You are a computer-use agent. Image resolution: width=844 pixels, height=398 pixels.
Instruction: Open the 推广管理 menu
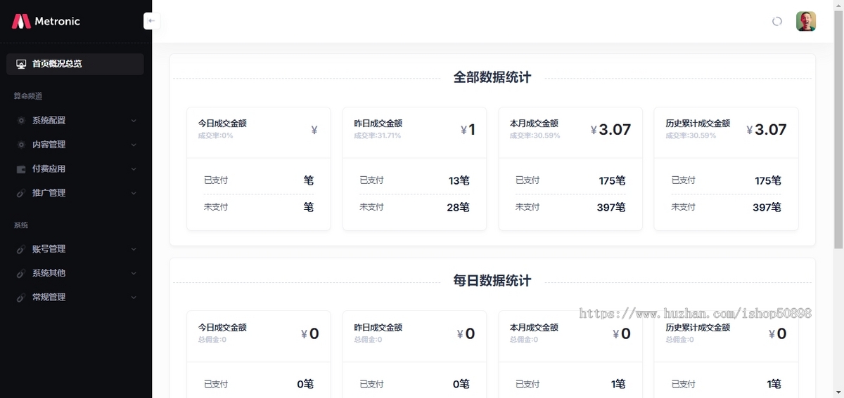(75, 193)
